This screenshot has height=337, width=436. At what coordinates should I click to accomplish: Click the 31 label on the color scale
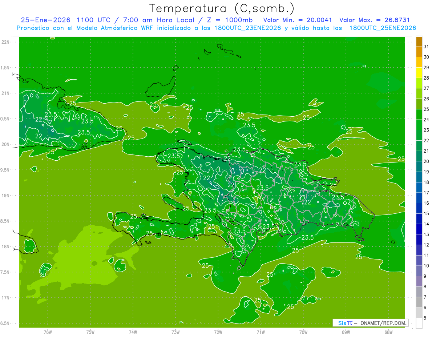pyautogui.click(x=426, y=47)
